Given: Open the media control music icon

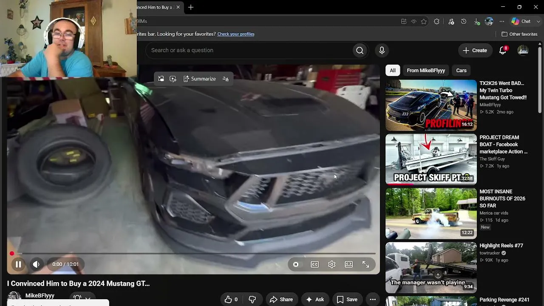Looking at the screenshot, I should coord(451,21).
